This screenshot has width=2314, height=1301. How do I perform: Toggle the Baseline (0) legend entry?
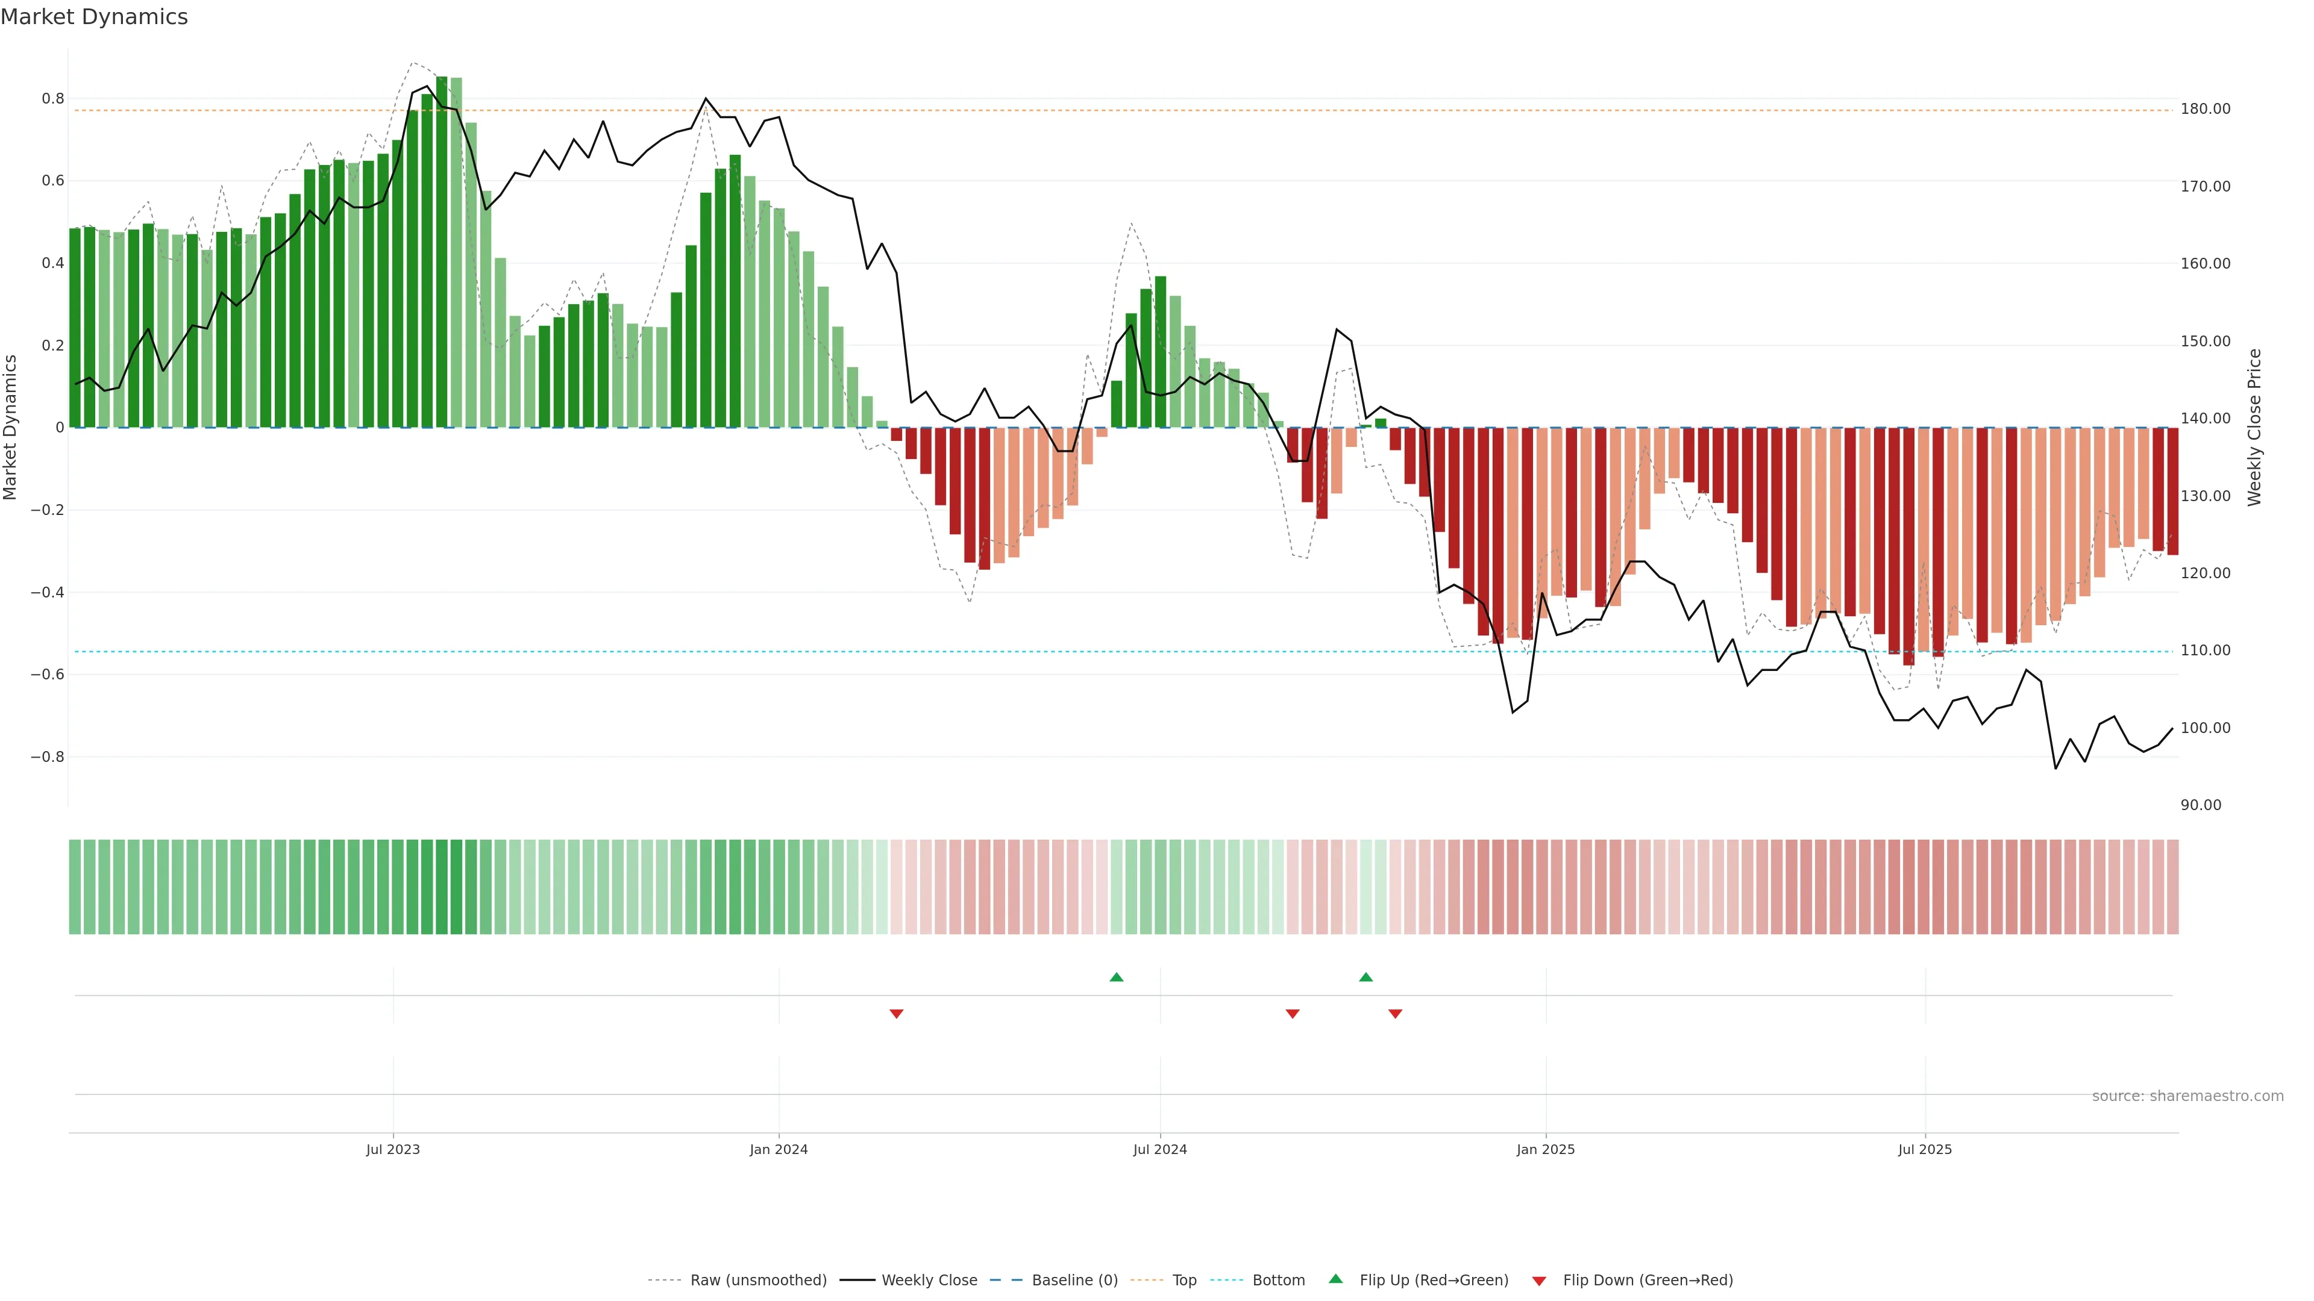coord(1074,1281)
